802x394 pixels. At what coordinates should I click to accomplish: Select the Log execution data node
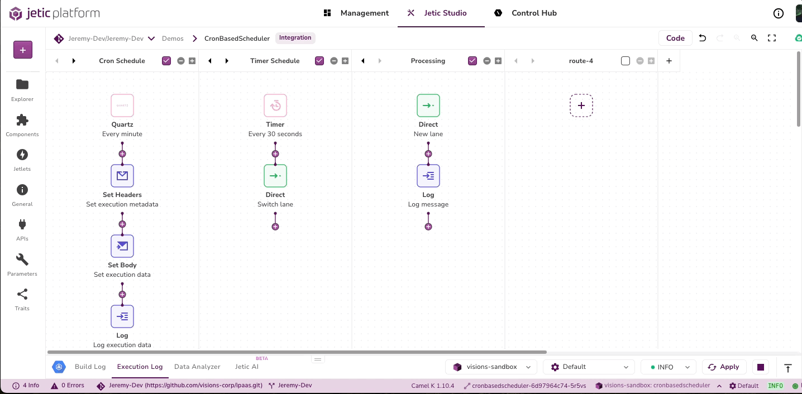[122, 316]
